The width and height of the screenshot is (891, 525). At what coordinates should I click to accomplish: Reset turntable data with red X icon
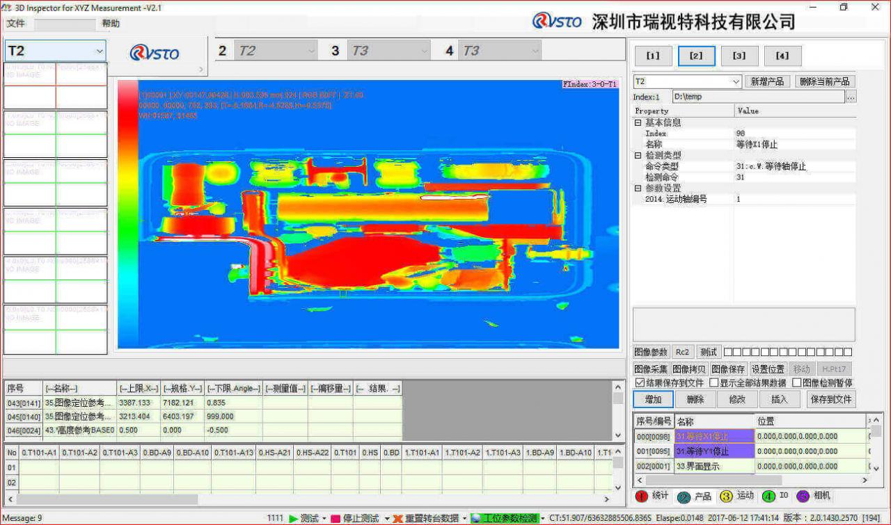tap(397, 518)
